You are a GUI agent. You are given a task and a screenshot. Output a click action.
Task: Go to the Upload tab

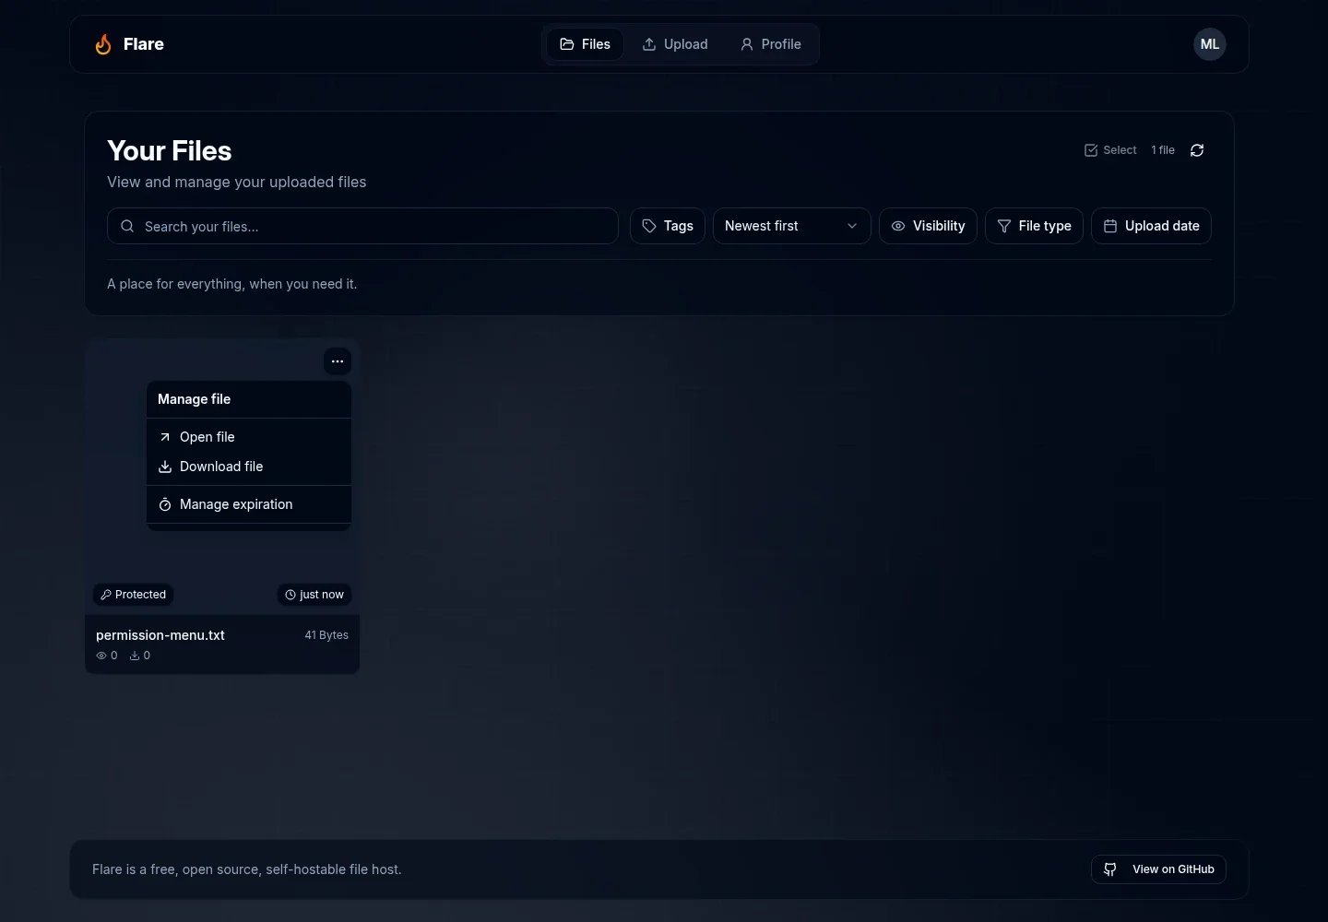point(675,44)
